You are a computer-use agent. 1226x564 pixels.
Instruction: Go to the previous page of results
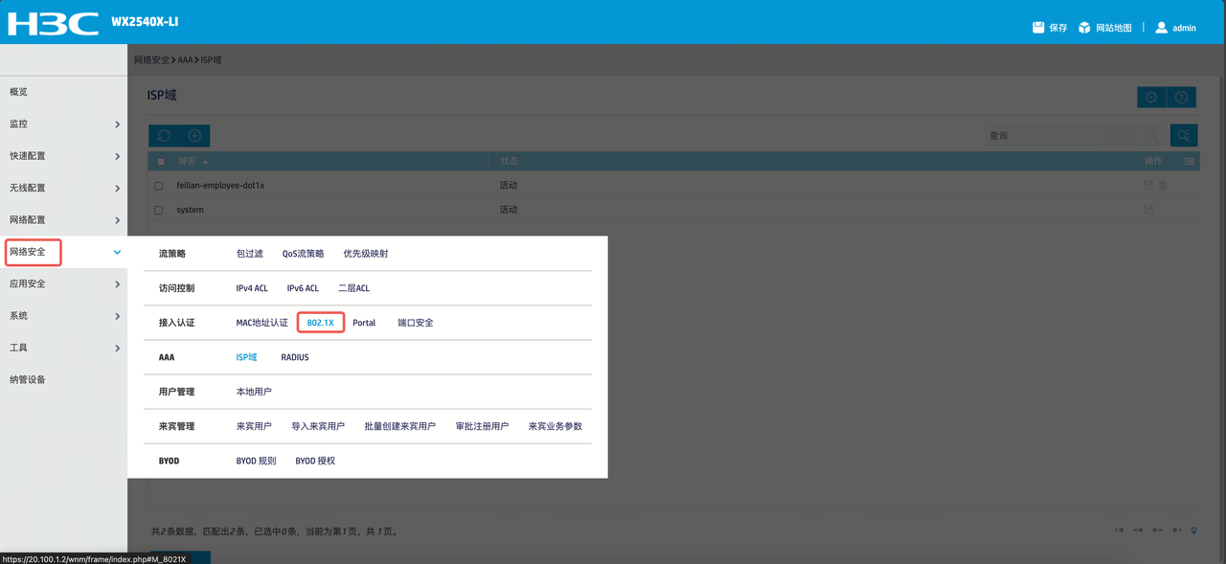[x=1138, y=530]
